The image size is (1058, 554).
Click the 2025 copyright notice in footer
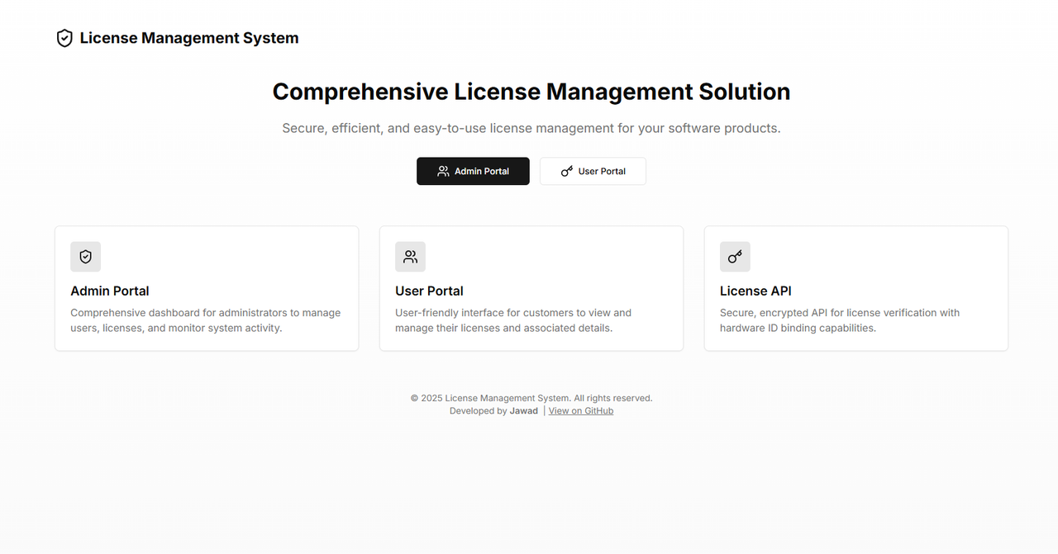[531, 398]
